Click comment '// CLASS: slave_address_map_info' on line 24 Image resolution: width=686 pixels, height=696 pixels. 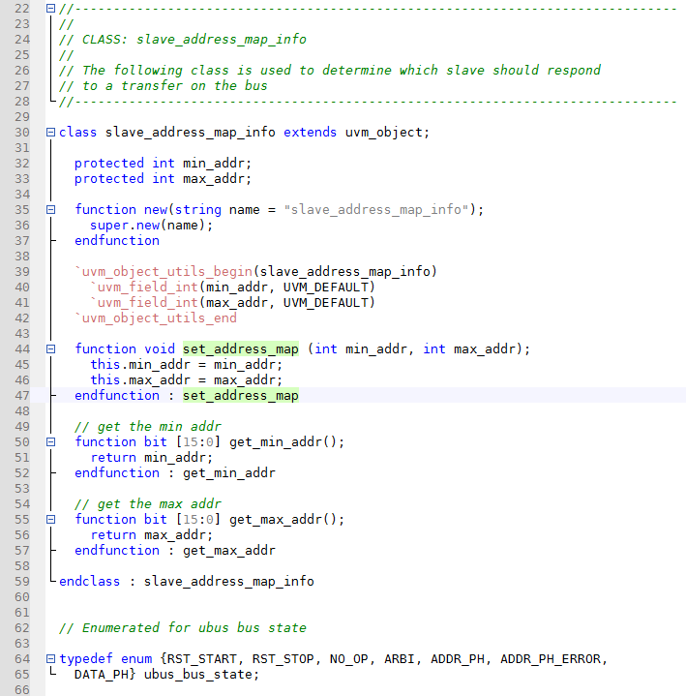tap(183, 40)
